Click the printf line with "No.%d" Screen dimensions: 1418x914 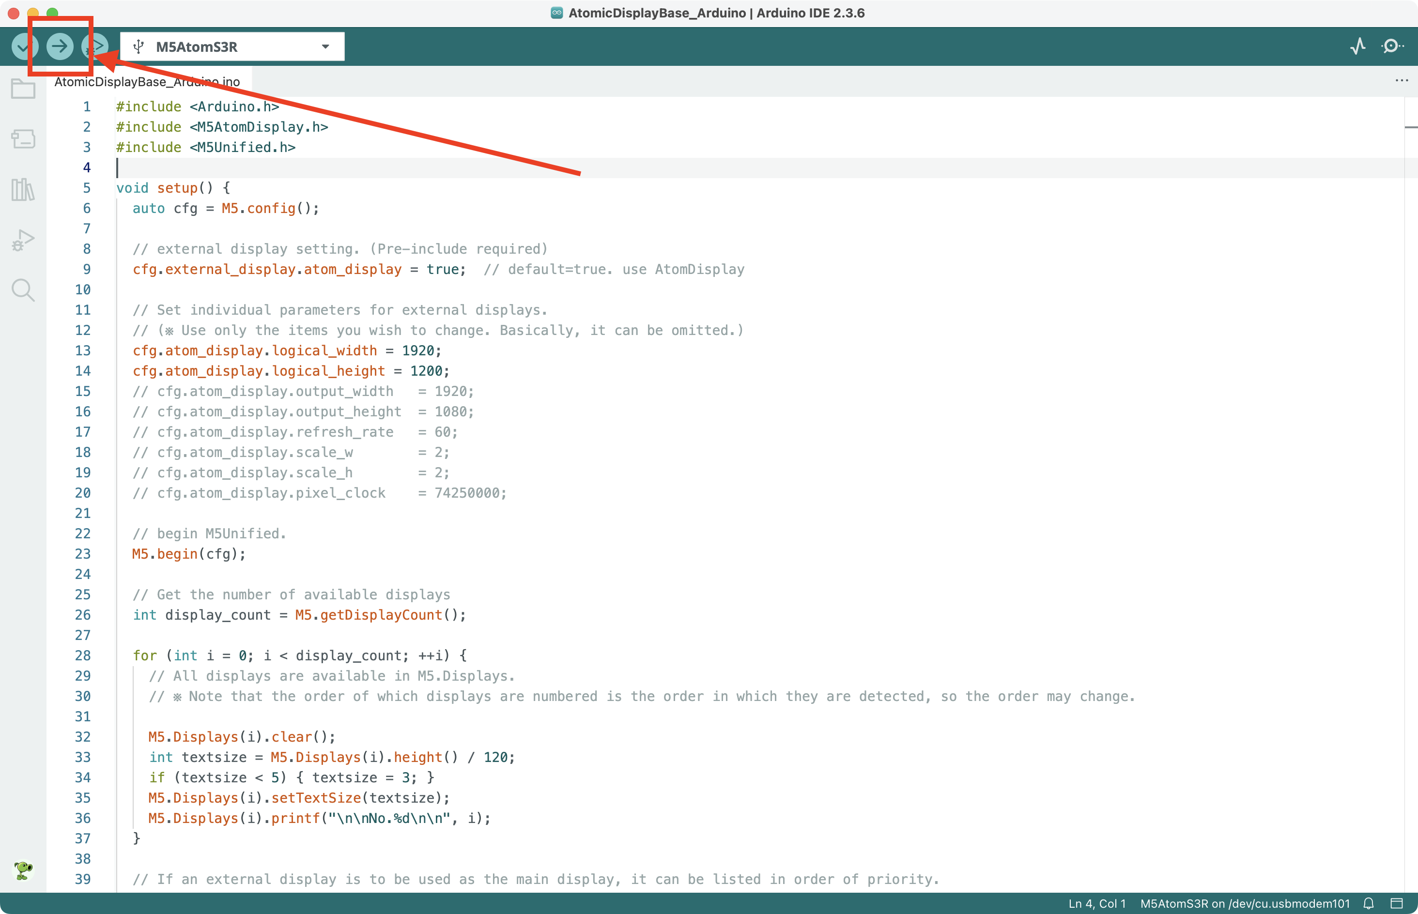point(319,819)
